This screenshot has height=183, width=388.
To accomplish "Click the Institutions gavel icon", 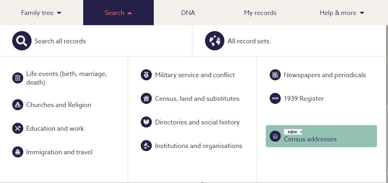I will 146,146.
